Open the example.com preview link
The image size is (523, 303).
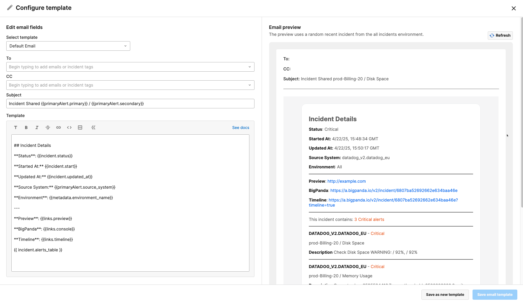tap(346, 181)
